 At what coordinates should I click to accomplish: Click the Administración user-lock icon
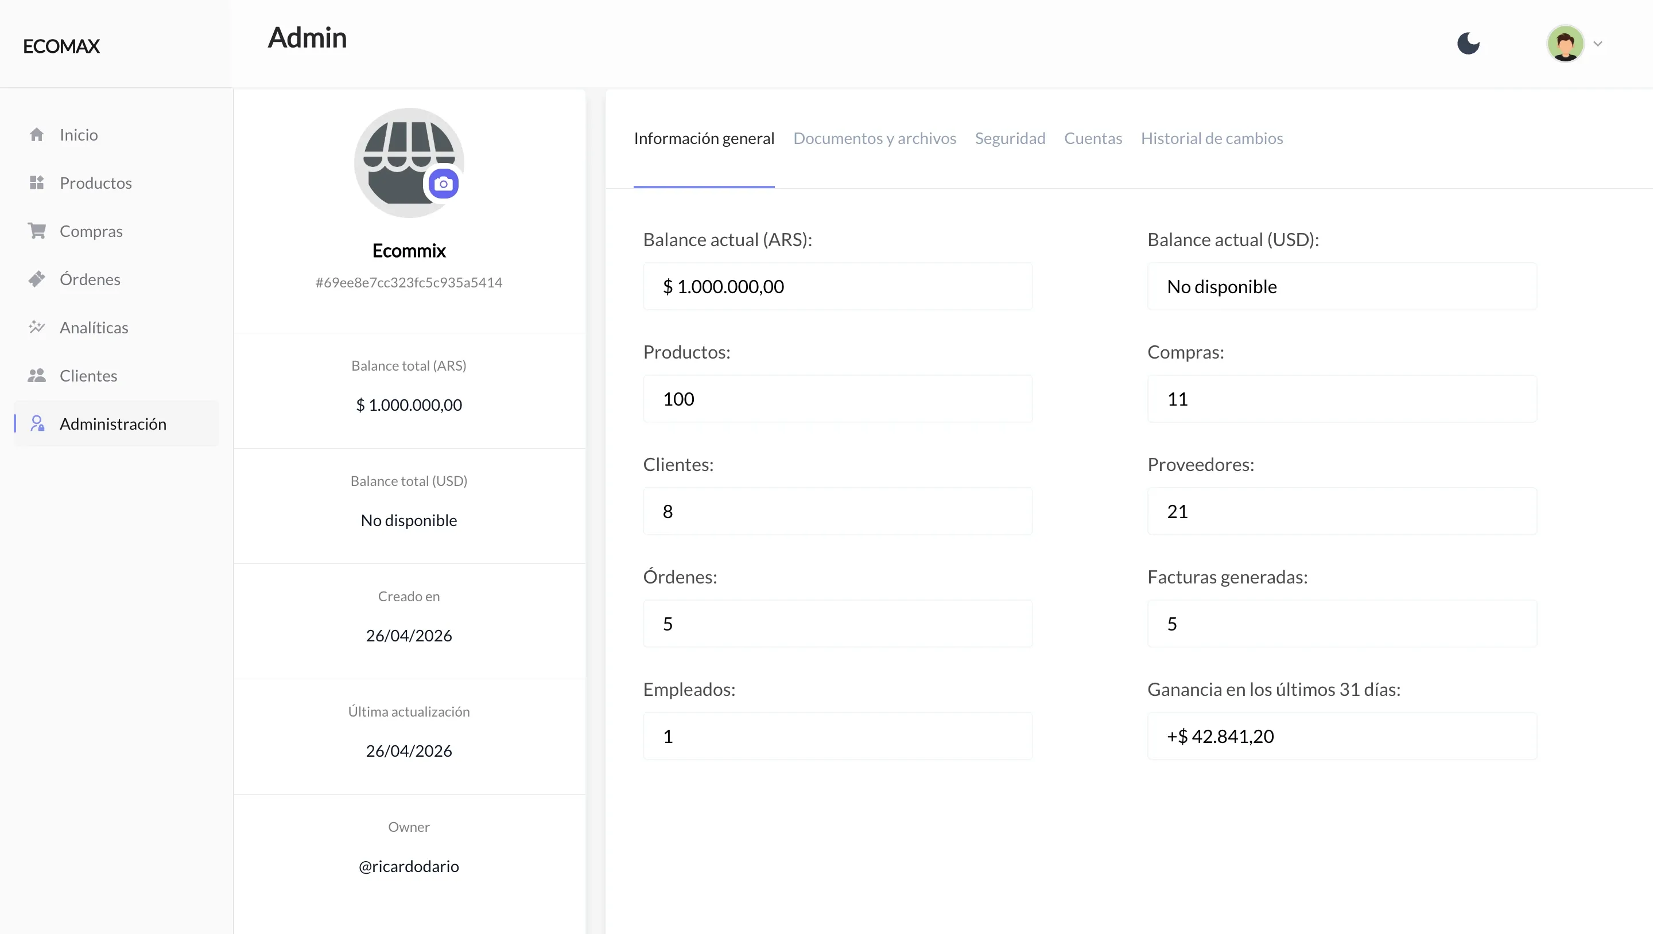(x=37, y=423)
